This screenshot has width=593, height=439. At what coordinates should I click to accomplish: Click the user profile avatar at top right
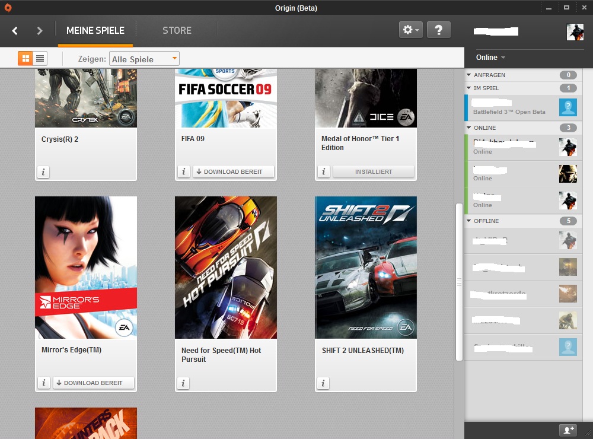point(575,32)
